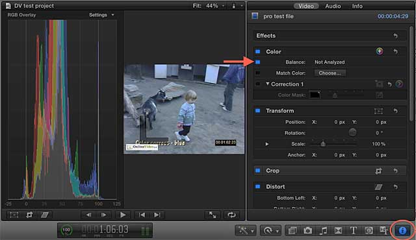Step back one frame

[89, 215]
